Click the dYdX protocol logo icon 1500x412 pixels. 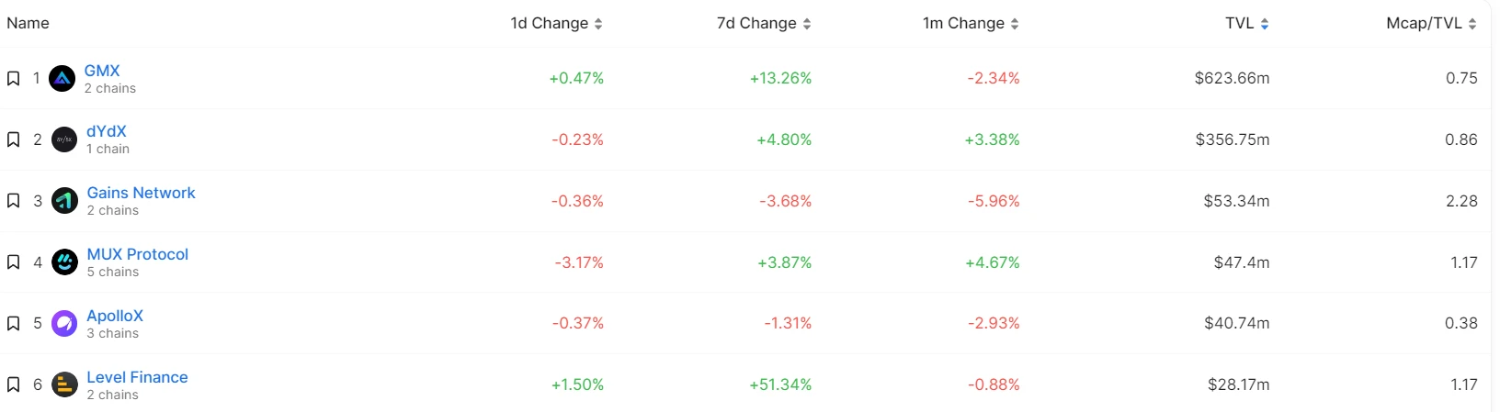64,139
